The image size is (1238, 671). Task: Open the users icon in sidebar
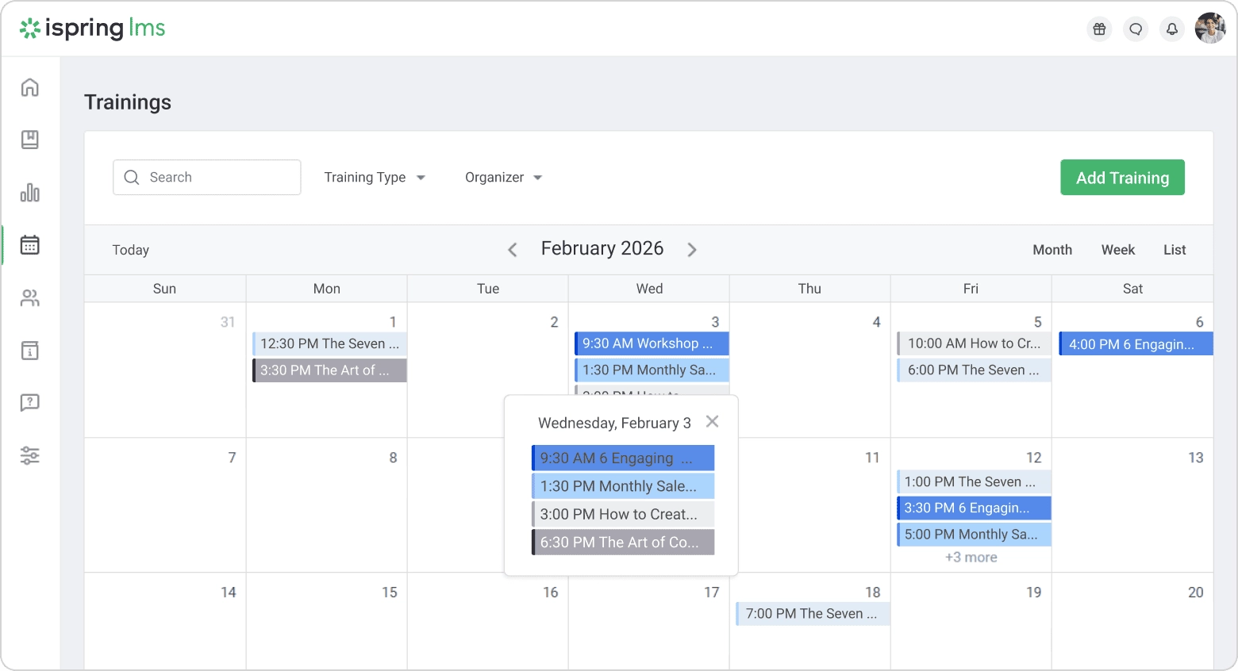(x=29, y=298)
